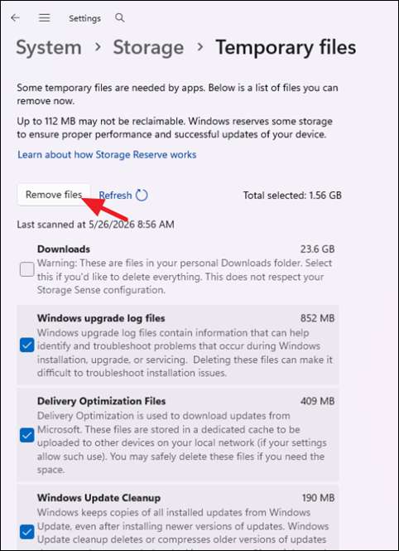The image size is (399, 551).
Task: Click the circular refresh icon
Action: [142, 195]
